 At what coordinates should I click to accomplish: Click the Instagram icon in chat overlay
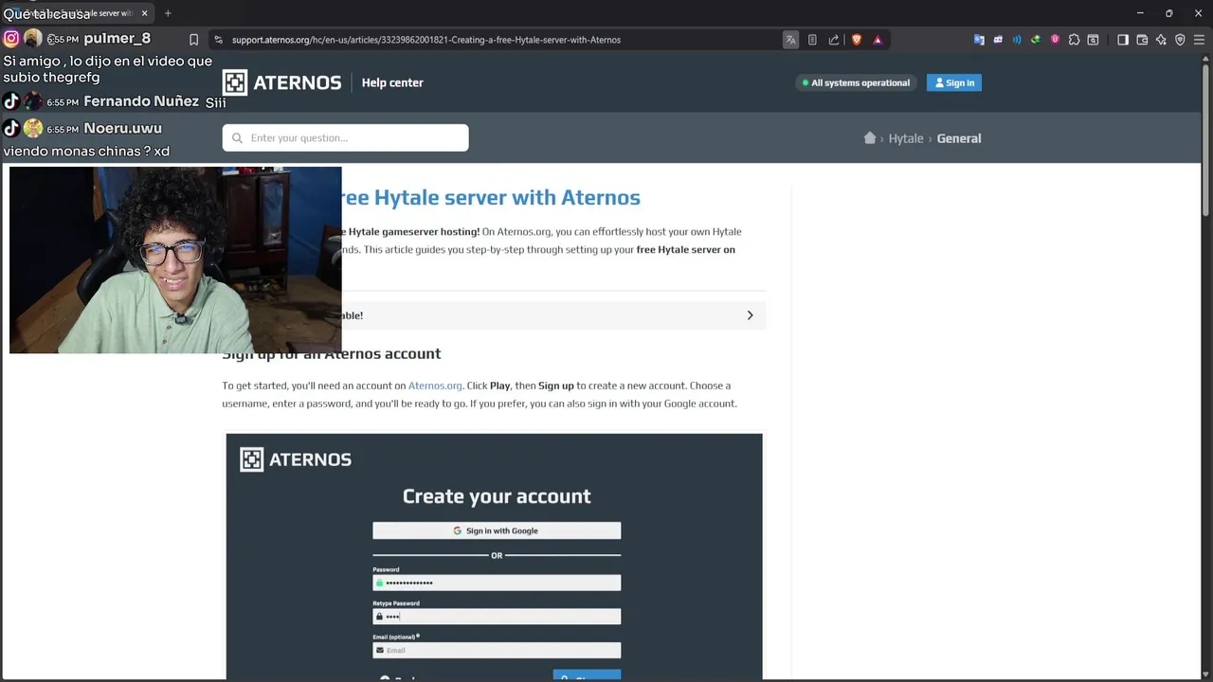click(x=11, y=39)
